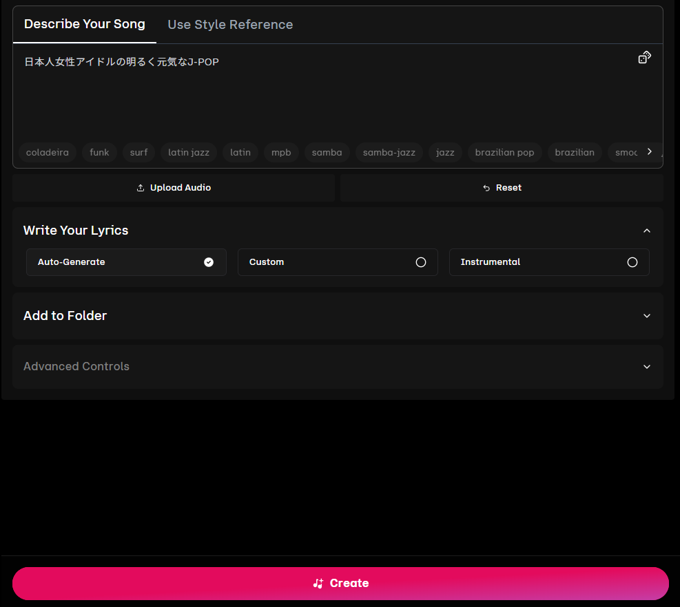The image size is (680, 607).
Task: Select the Auto-Generate lyrics option
Action: pyautogui.click(x=126, y=262)
